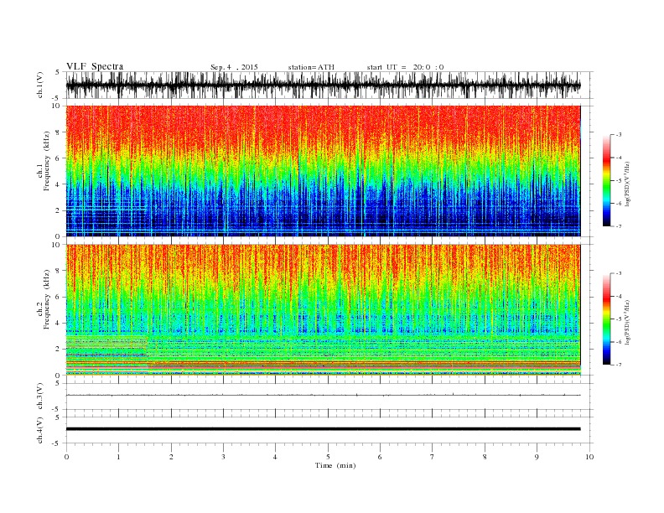Click time axis tick label "2"
The image size is (664, 513).
tap(171, 457)
